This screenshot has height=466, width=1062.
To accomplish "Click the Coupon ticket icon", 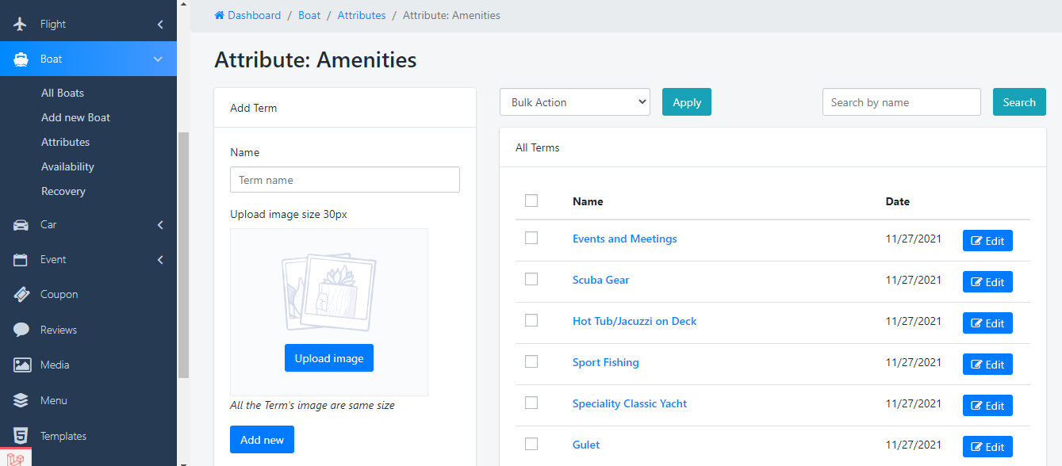I will tap(21, 295).
